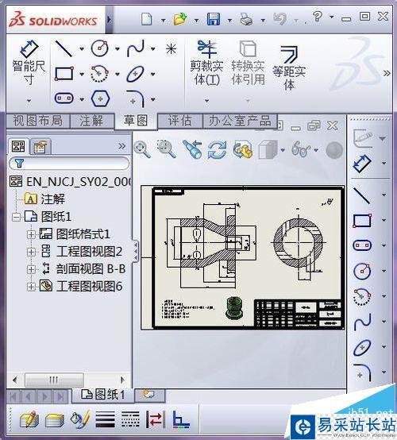
Task: Toggle Hide/Show Edges icon
Action: pyautogui.click(x=155, y=419)
